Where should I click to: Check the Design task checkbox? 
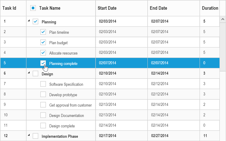(x=36, y=74)
